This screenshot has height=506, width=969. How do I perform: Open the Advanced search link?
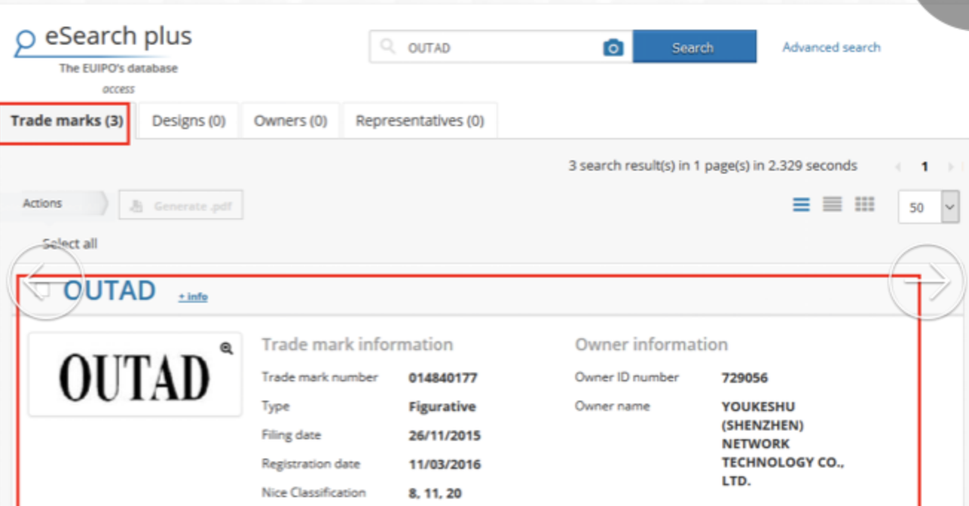(831, 47)
